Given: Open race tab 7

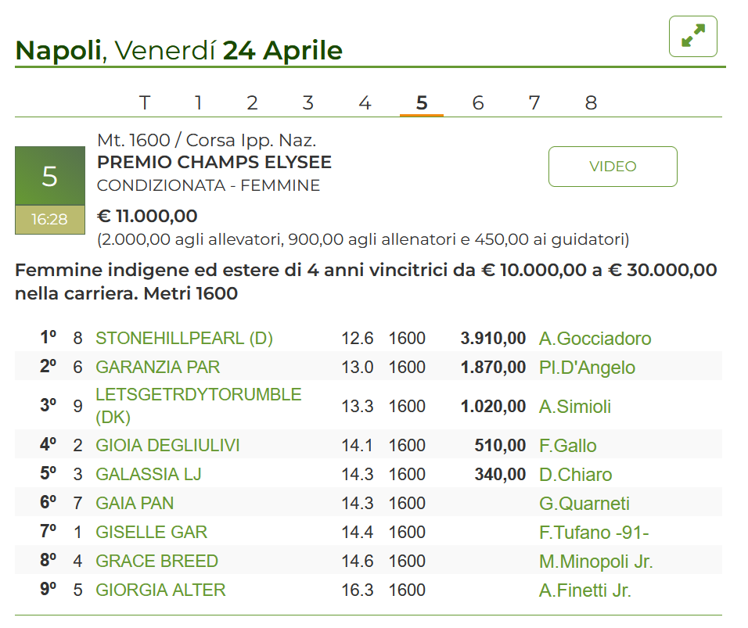Looking at the screenshot, I should [x=534, y=103].
